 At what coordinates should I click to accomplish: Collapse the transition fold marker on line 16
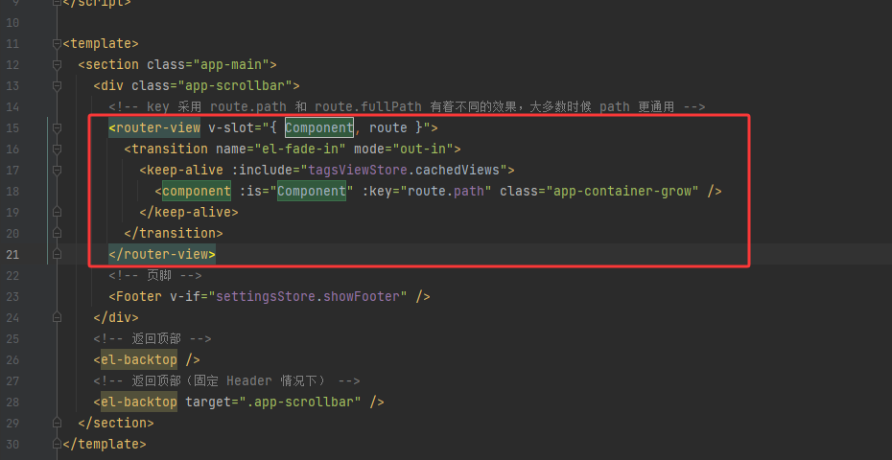click(x=57, y=149)
